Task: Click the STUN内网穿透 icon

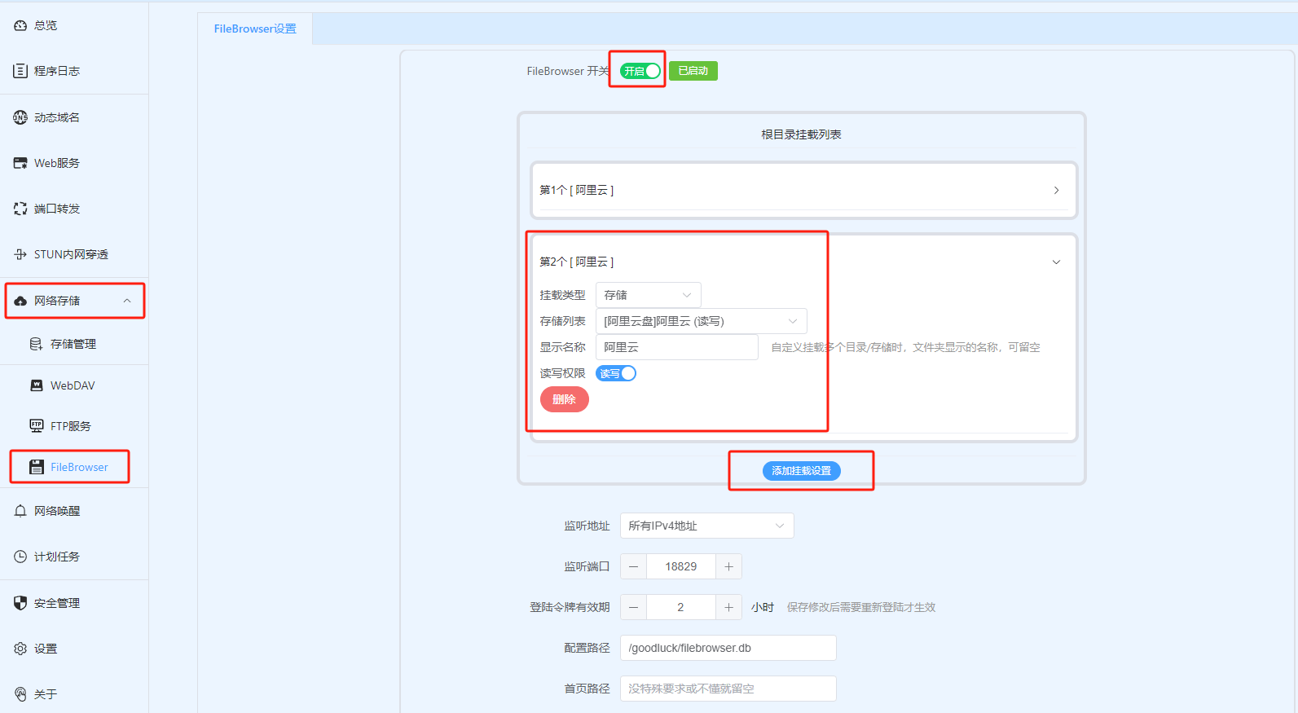Action: pyautogui.click(x=20, y=254)
